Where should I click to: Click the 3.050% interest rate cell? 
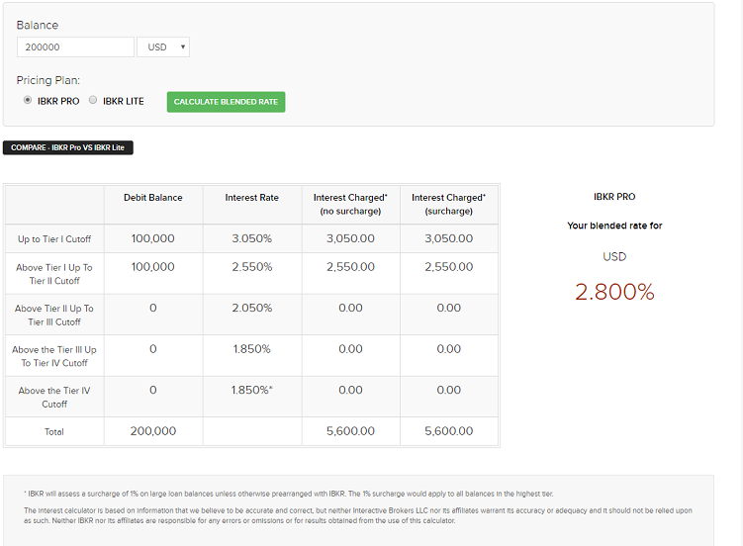251,238
